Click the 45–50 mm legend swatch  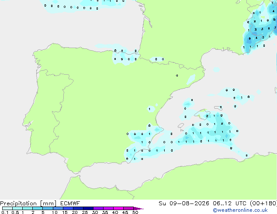point(128,208)
